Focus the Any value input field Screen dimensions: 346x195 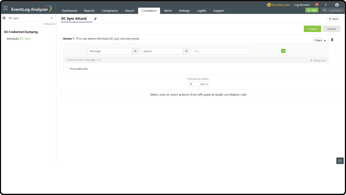[221, 51]
